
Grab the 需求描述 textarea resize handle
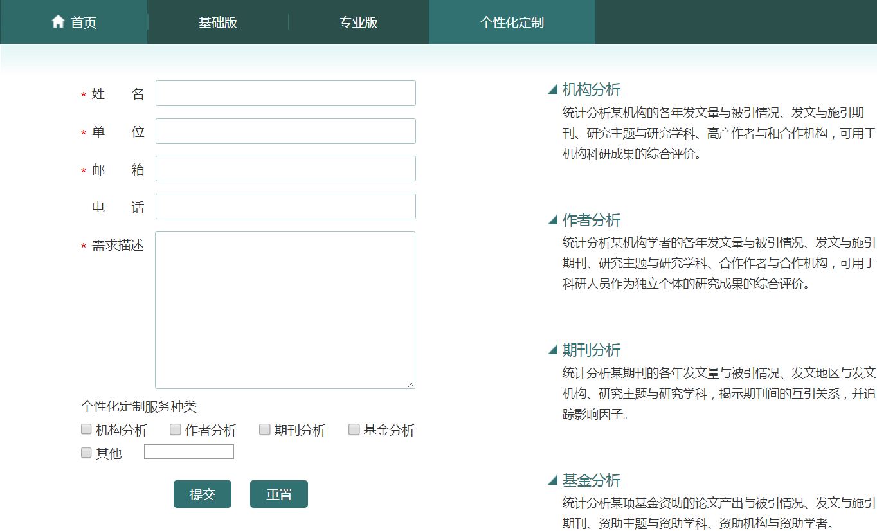point(411,384)
